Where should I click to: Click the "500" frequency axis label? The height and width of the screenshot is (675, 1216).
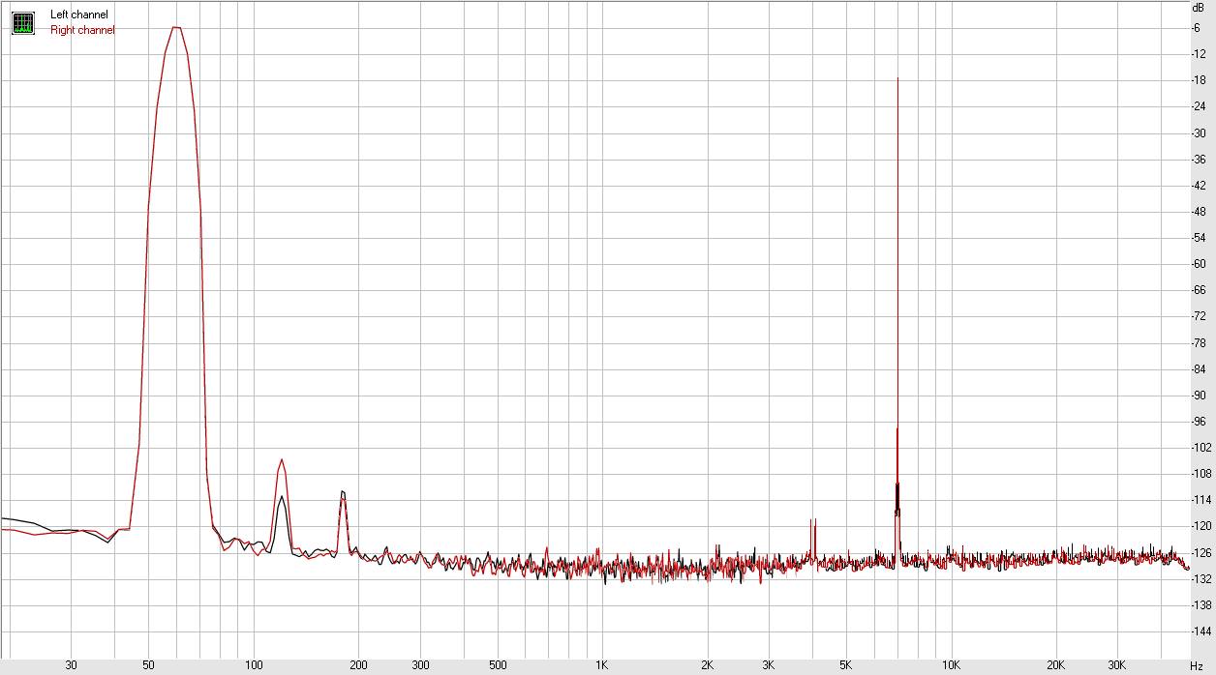498,665
